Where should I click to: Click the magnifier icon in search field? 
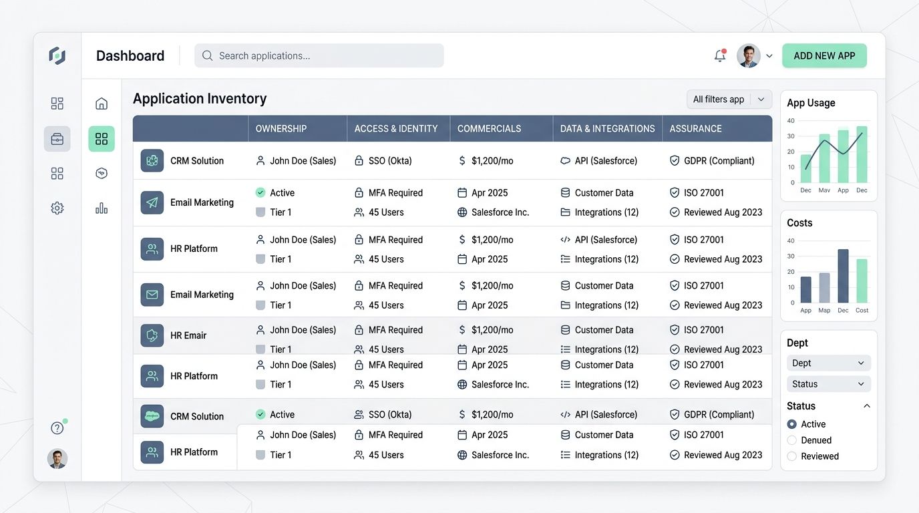coord(208,55)
